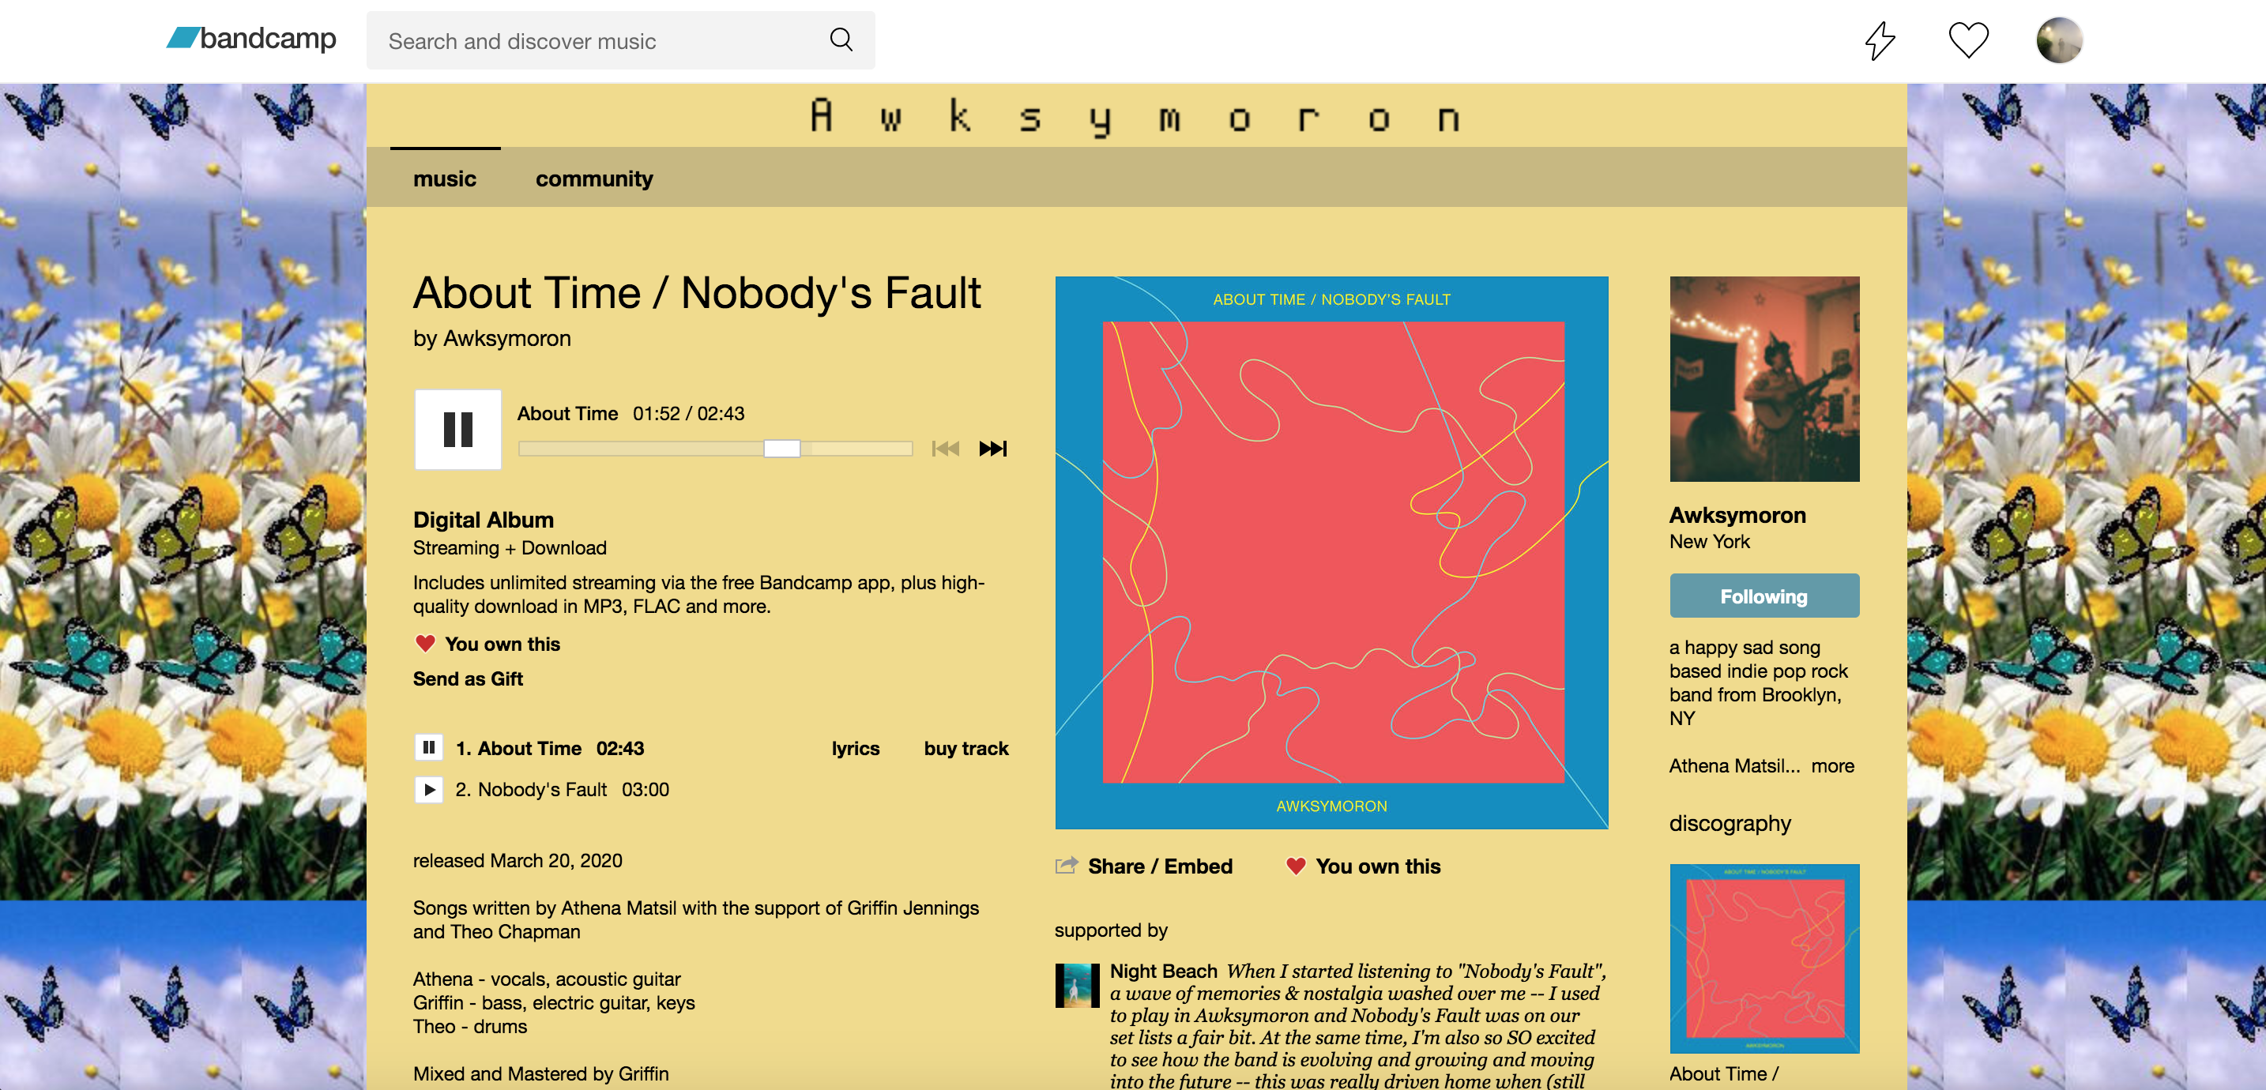Click the red heart beside Send as Gift
The width and height of the screenshot is (2266, 1090).
[425, 643]
